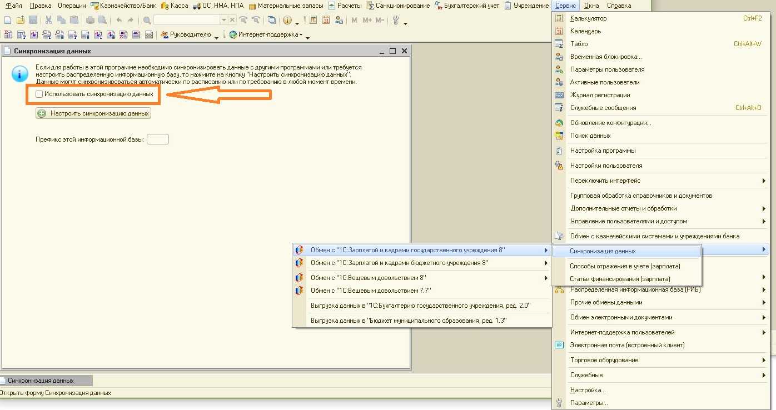Select Способы отражения в учете (зарплата)
776x410 pixels.
click(626, 266)
